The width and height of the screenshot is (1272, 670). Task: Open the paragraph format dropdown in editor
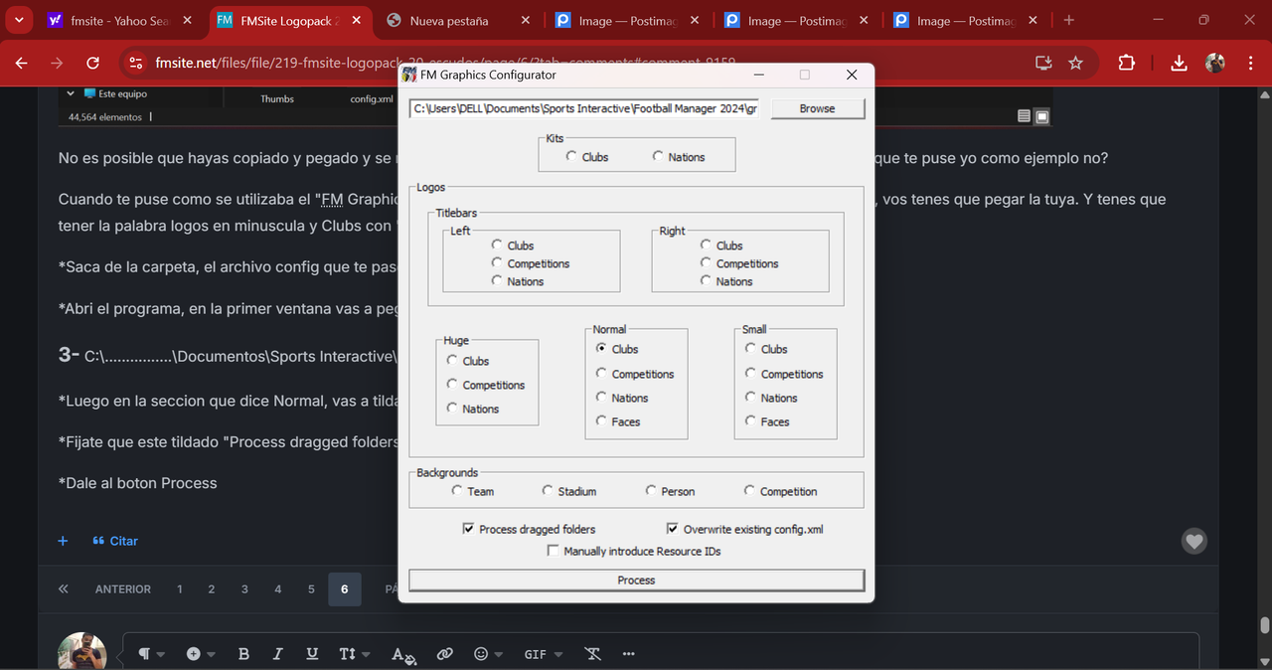151,654
